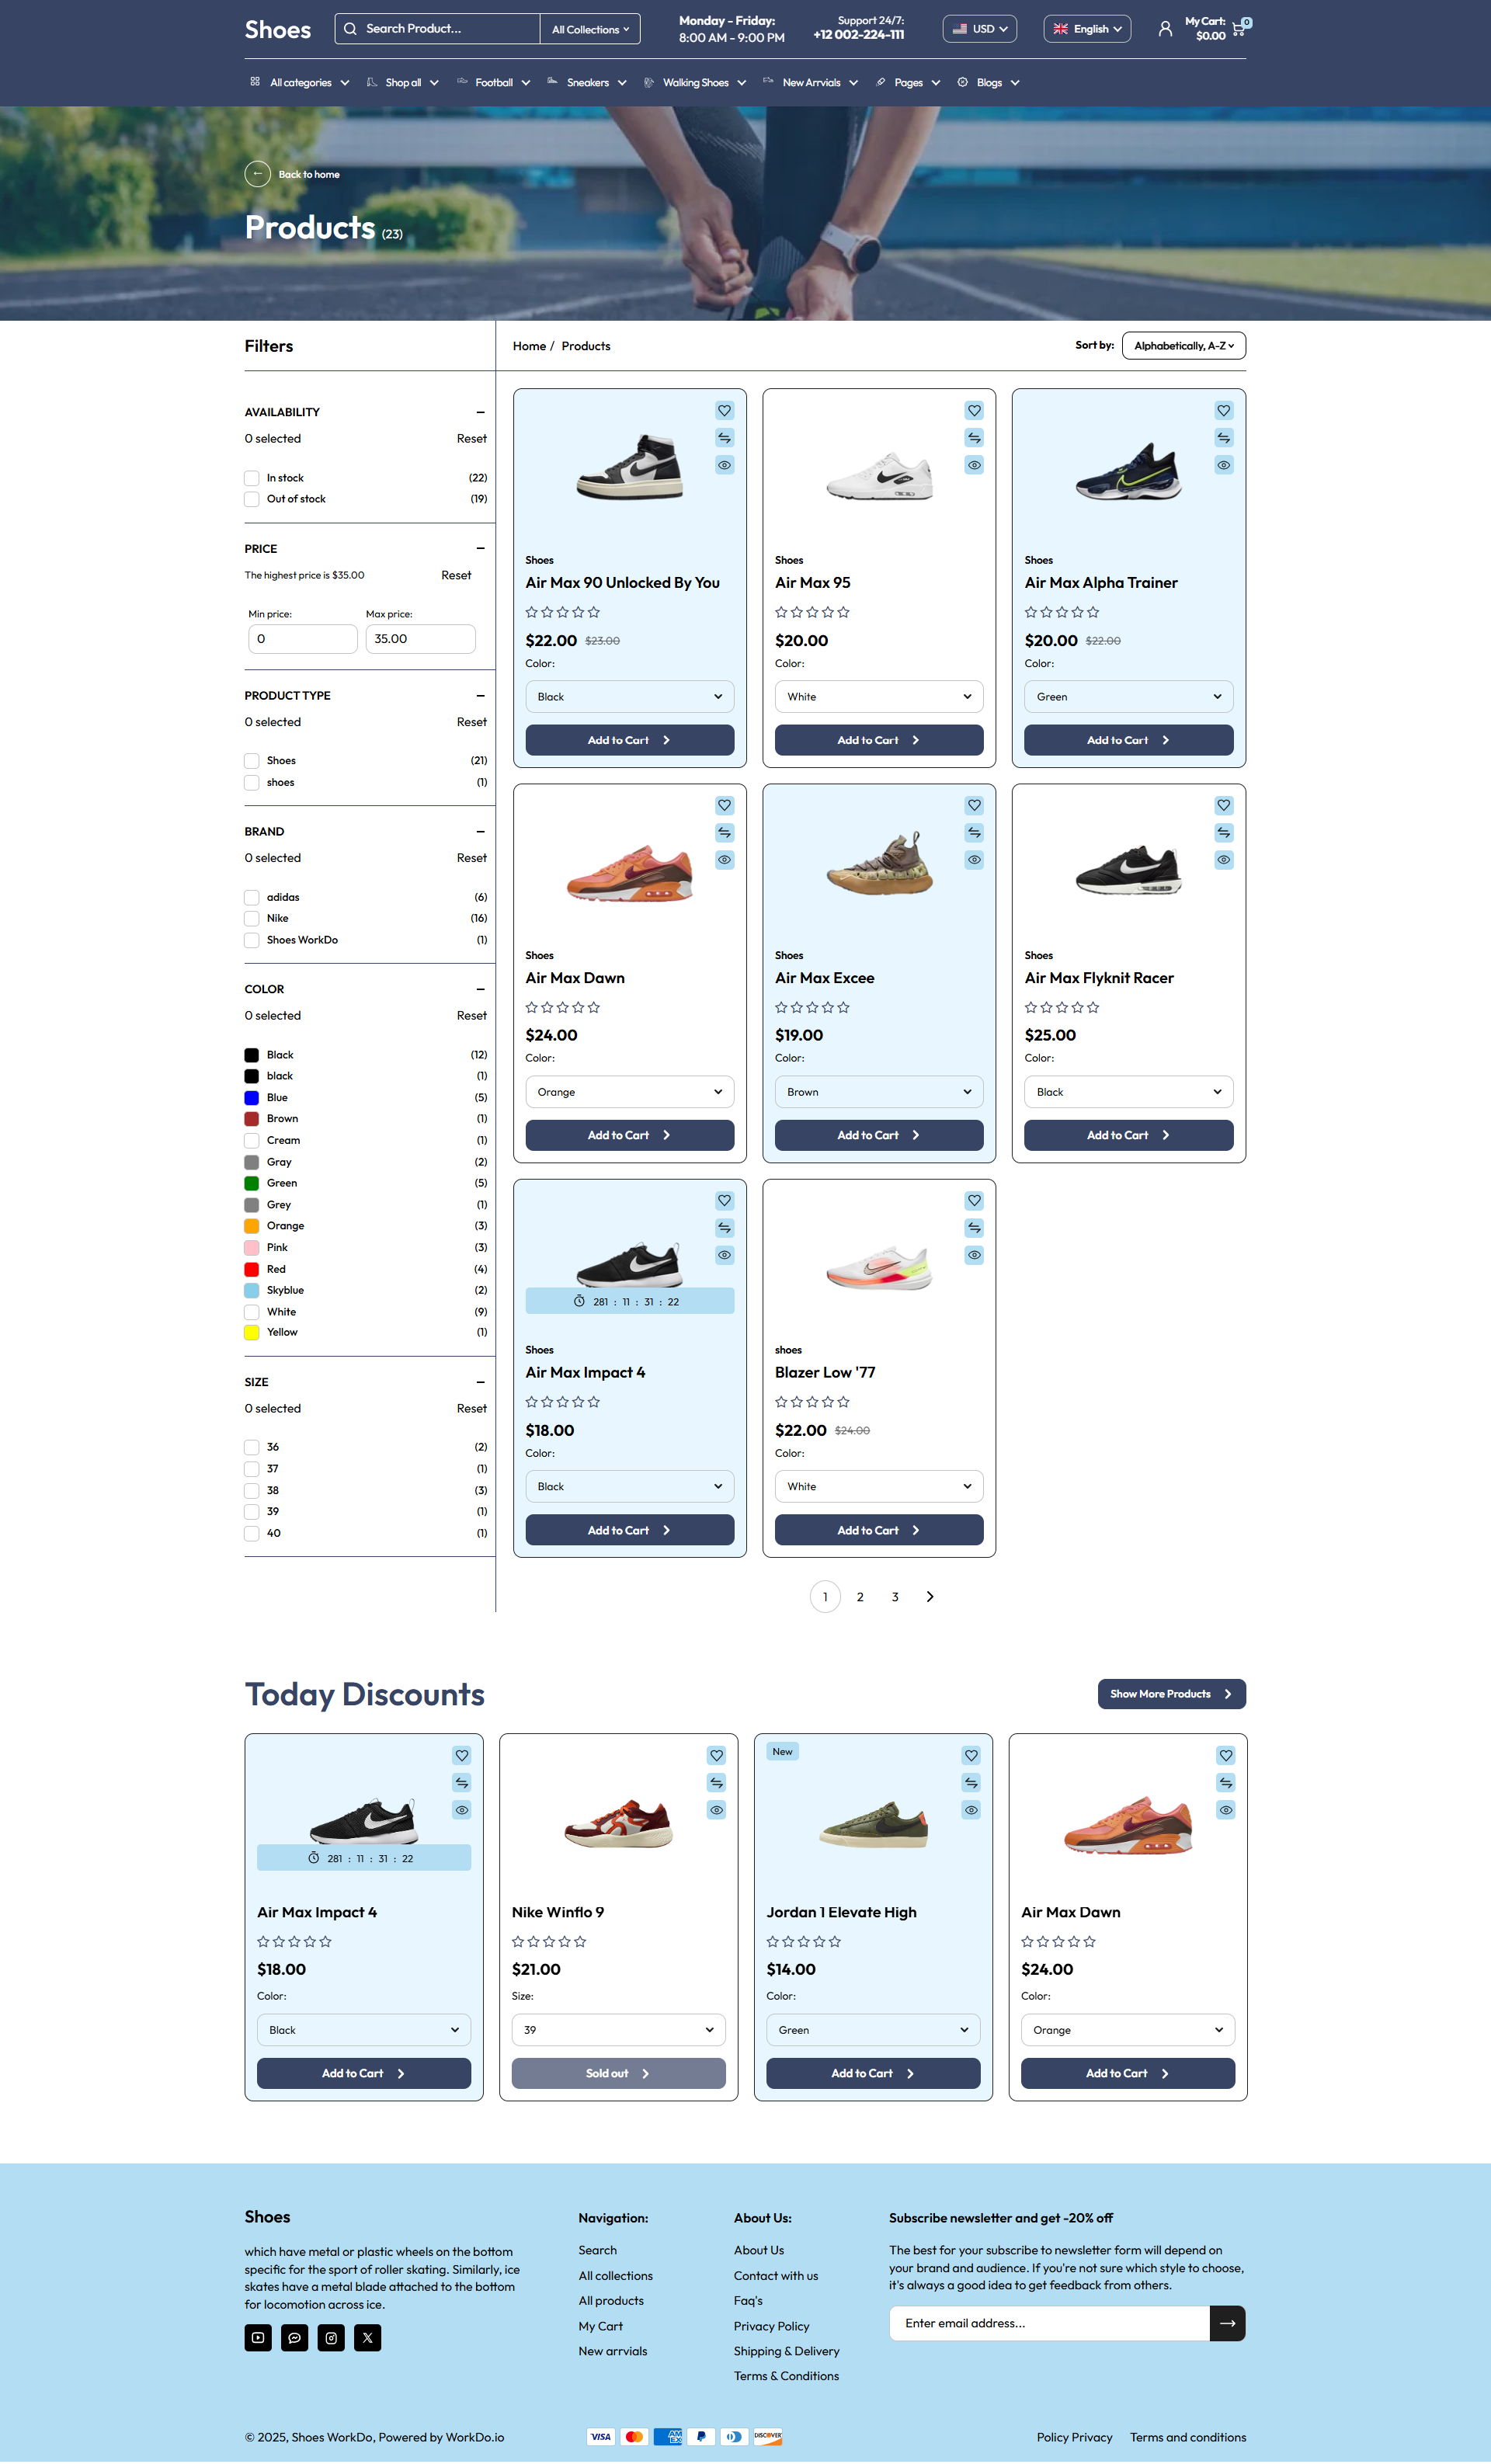The height and width of the screenshot is (2464, 1491).
Task: Check size 38 in the size filter
Action: (251, 1490)
